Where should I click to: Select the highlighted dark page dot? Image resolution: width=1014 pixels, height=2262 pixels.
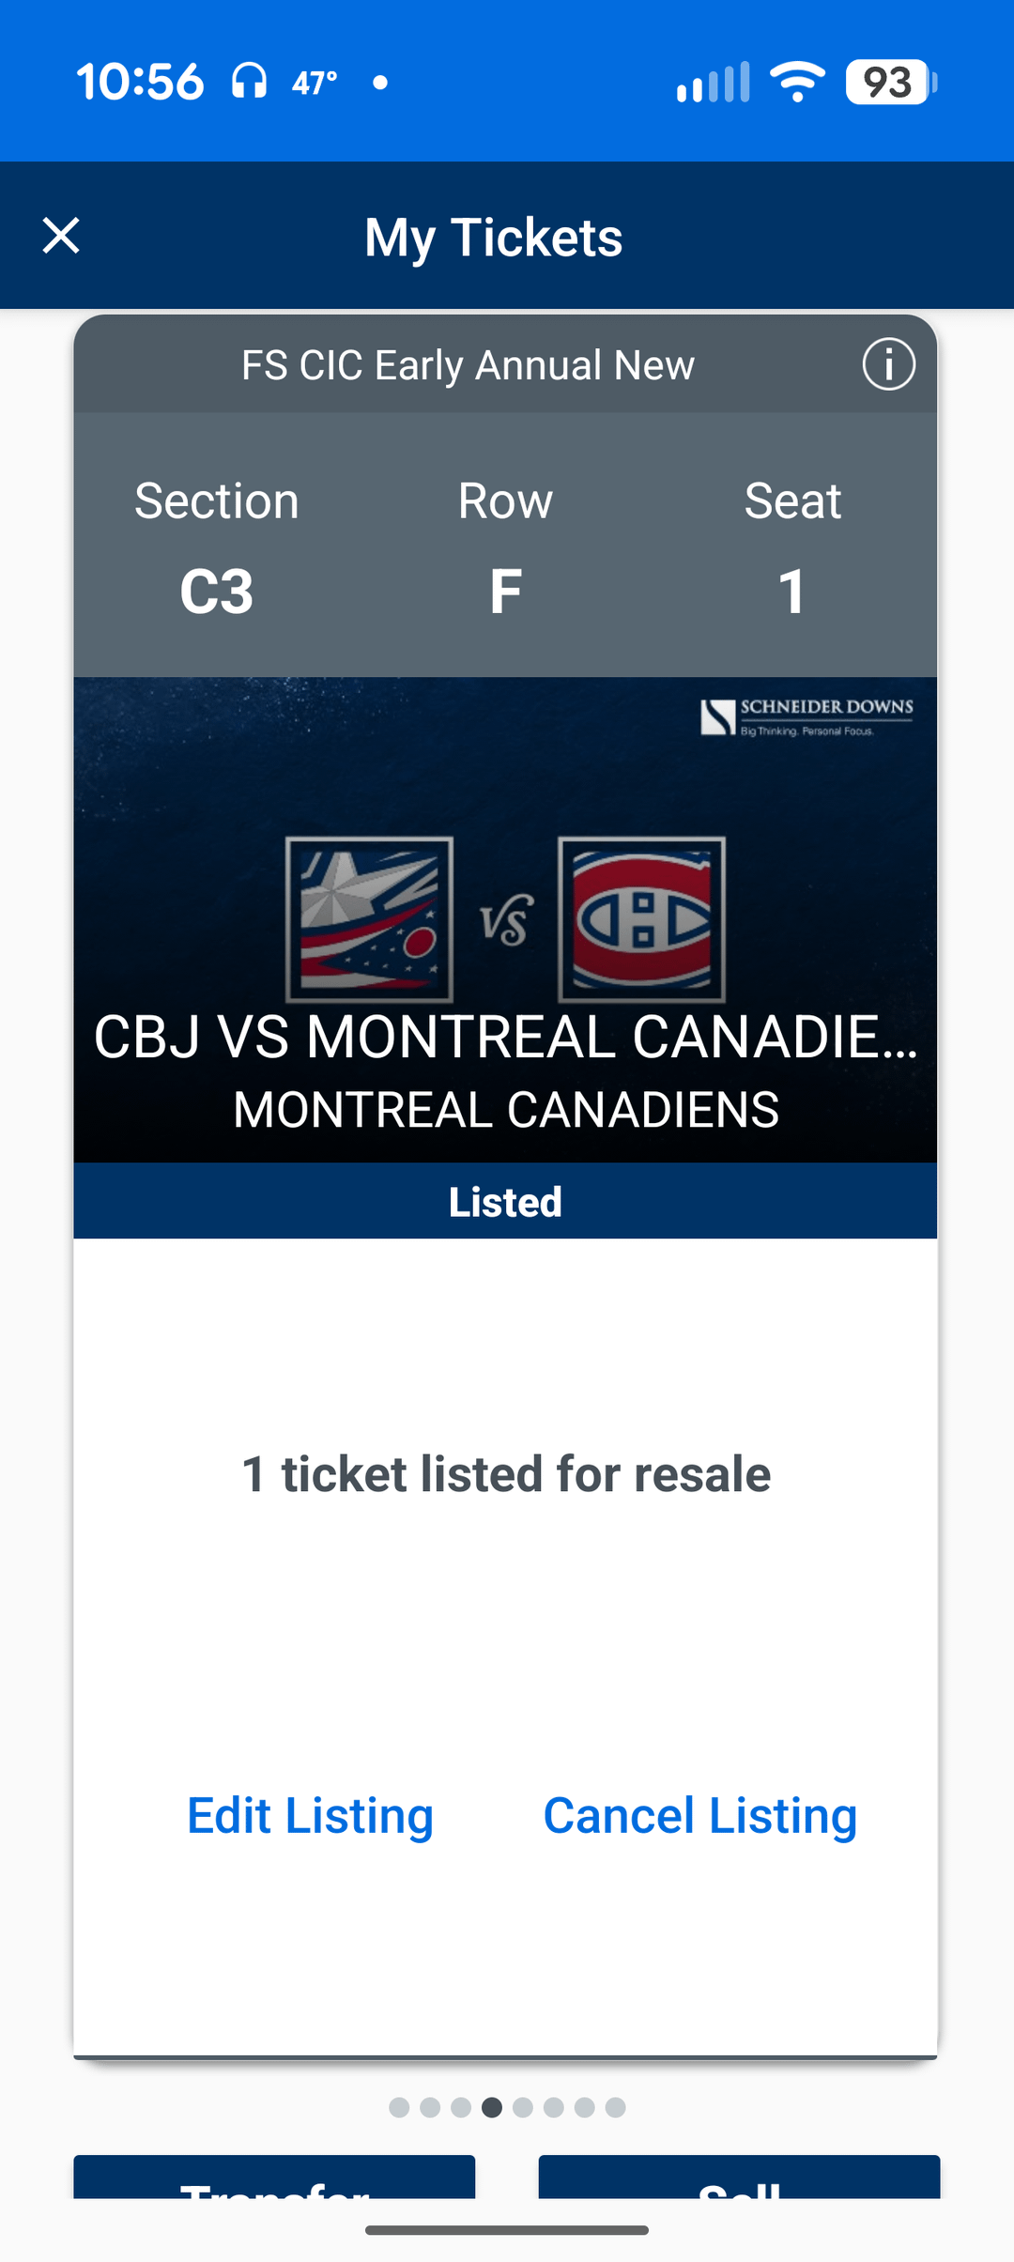492,2107
